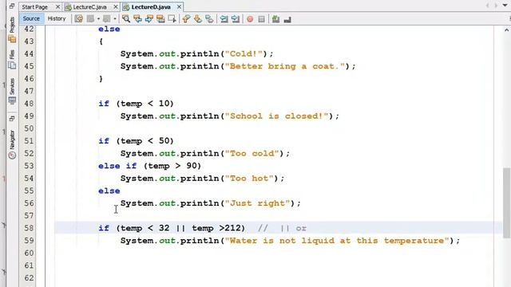This screenshot has width=511, height=287.
Task: Click "Water is not liquid" string
Action: (337, 241)
